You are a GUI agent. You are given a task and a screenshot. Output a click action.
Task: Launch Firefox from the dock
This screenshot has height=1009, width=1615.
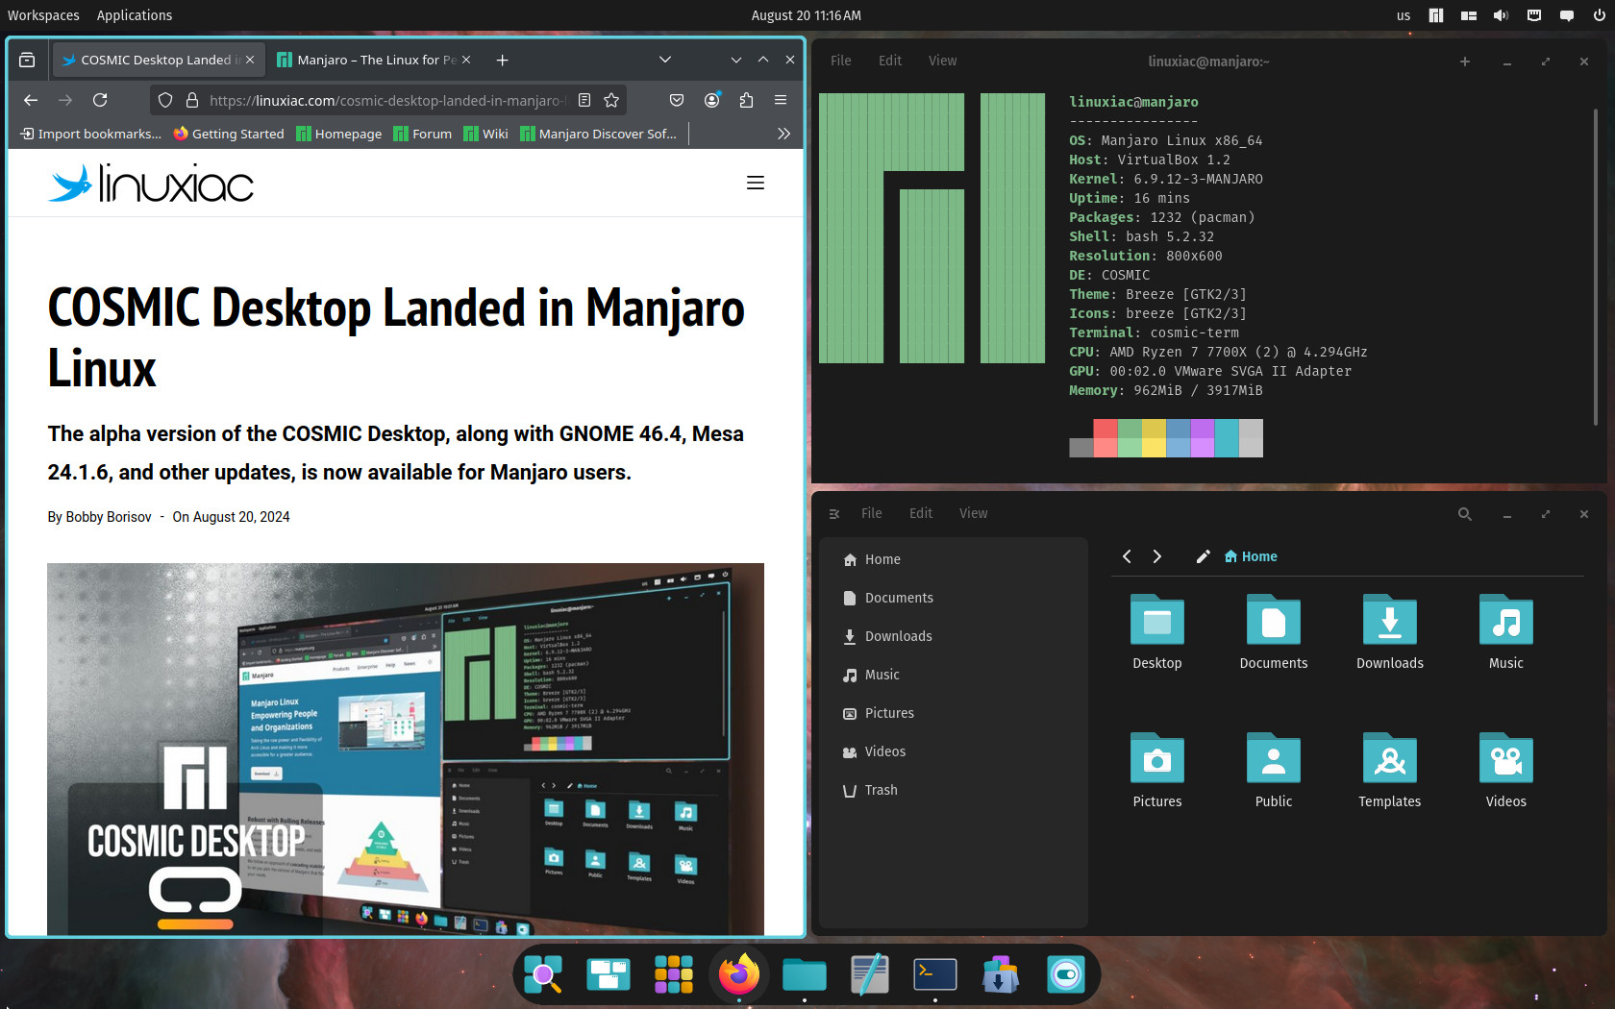[738, 974]
